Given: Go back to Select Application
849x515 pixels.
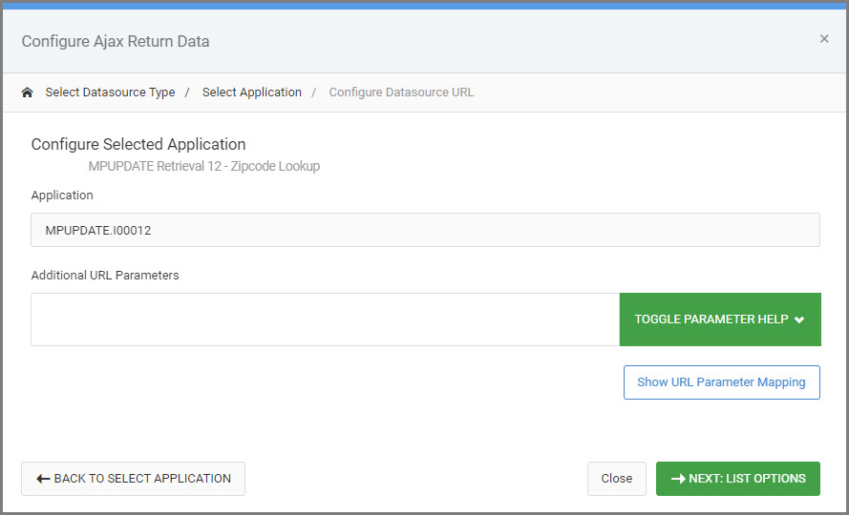Looking at the screenshot, I should tap(133, 479).
